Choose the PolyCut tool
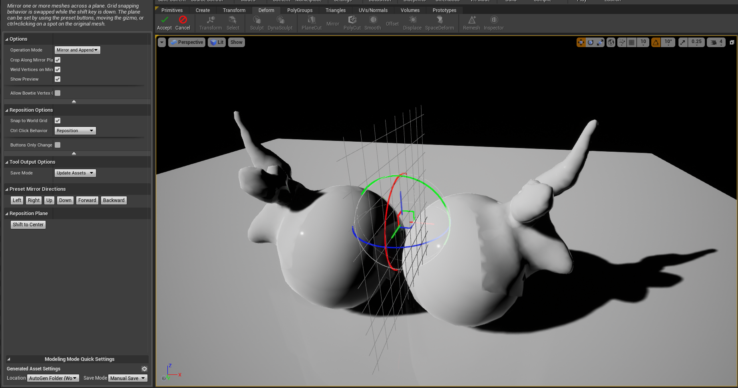 [352, 23]
